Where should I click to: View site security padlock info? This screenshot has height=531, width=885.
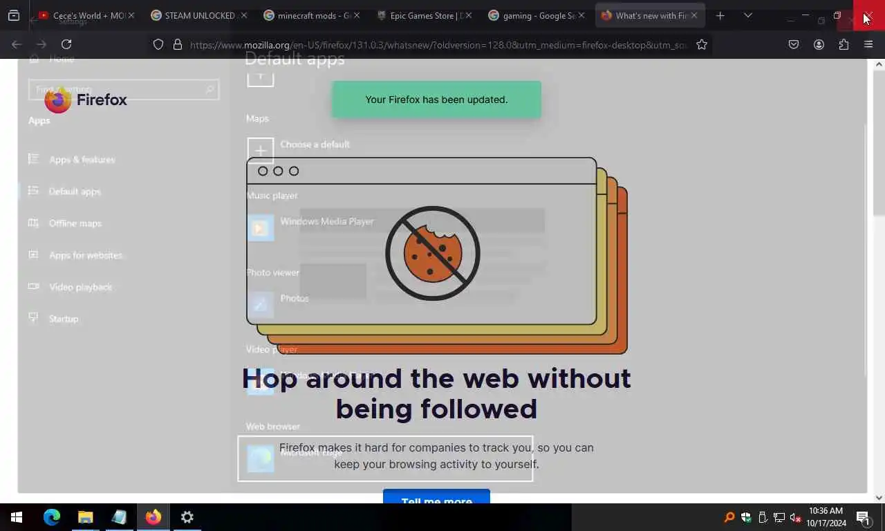(x=177, y=44)
